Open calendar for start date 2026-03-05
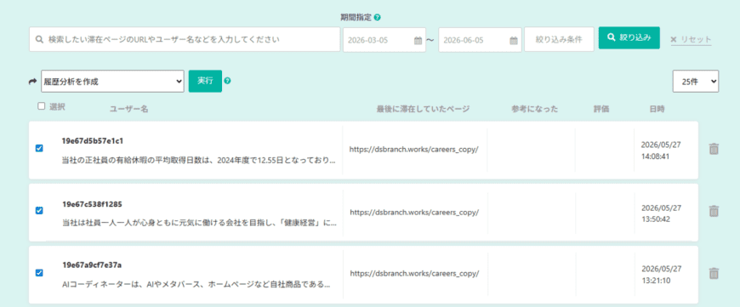 tap(418, 41)
